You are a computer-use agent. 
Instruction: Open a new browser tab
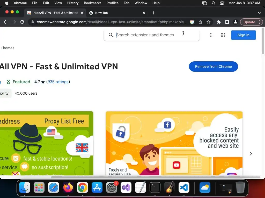click(154, 13)
